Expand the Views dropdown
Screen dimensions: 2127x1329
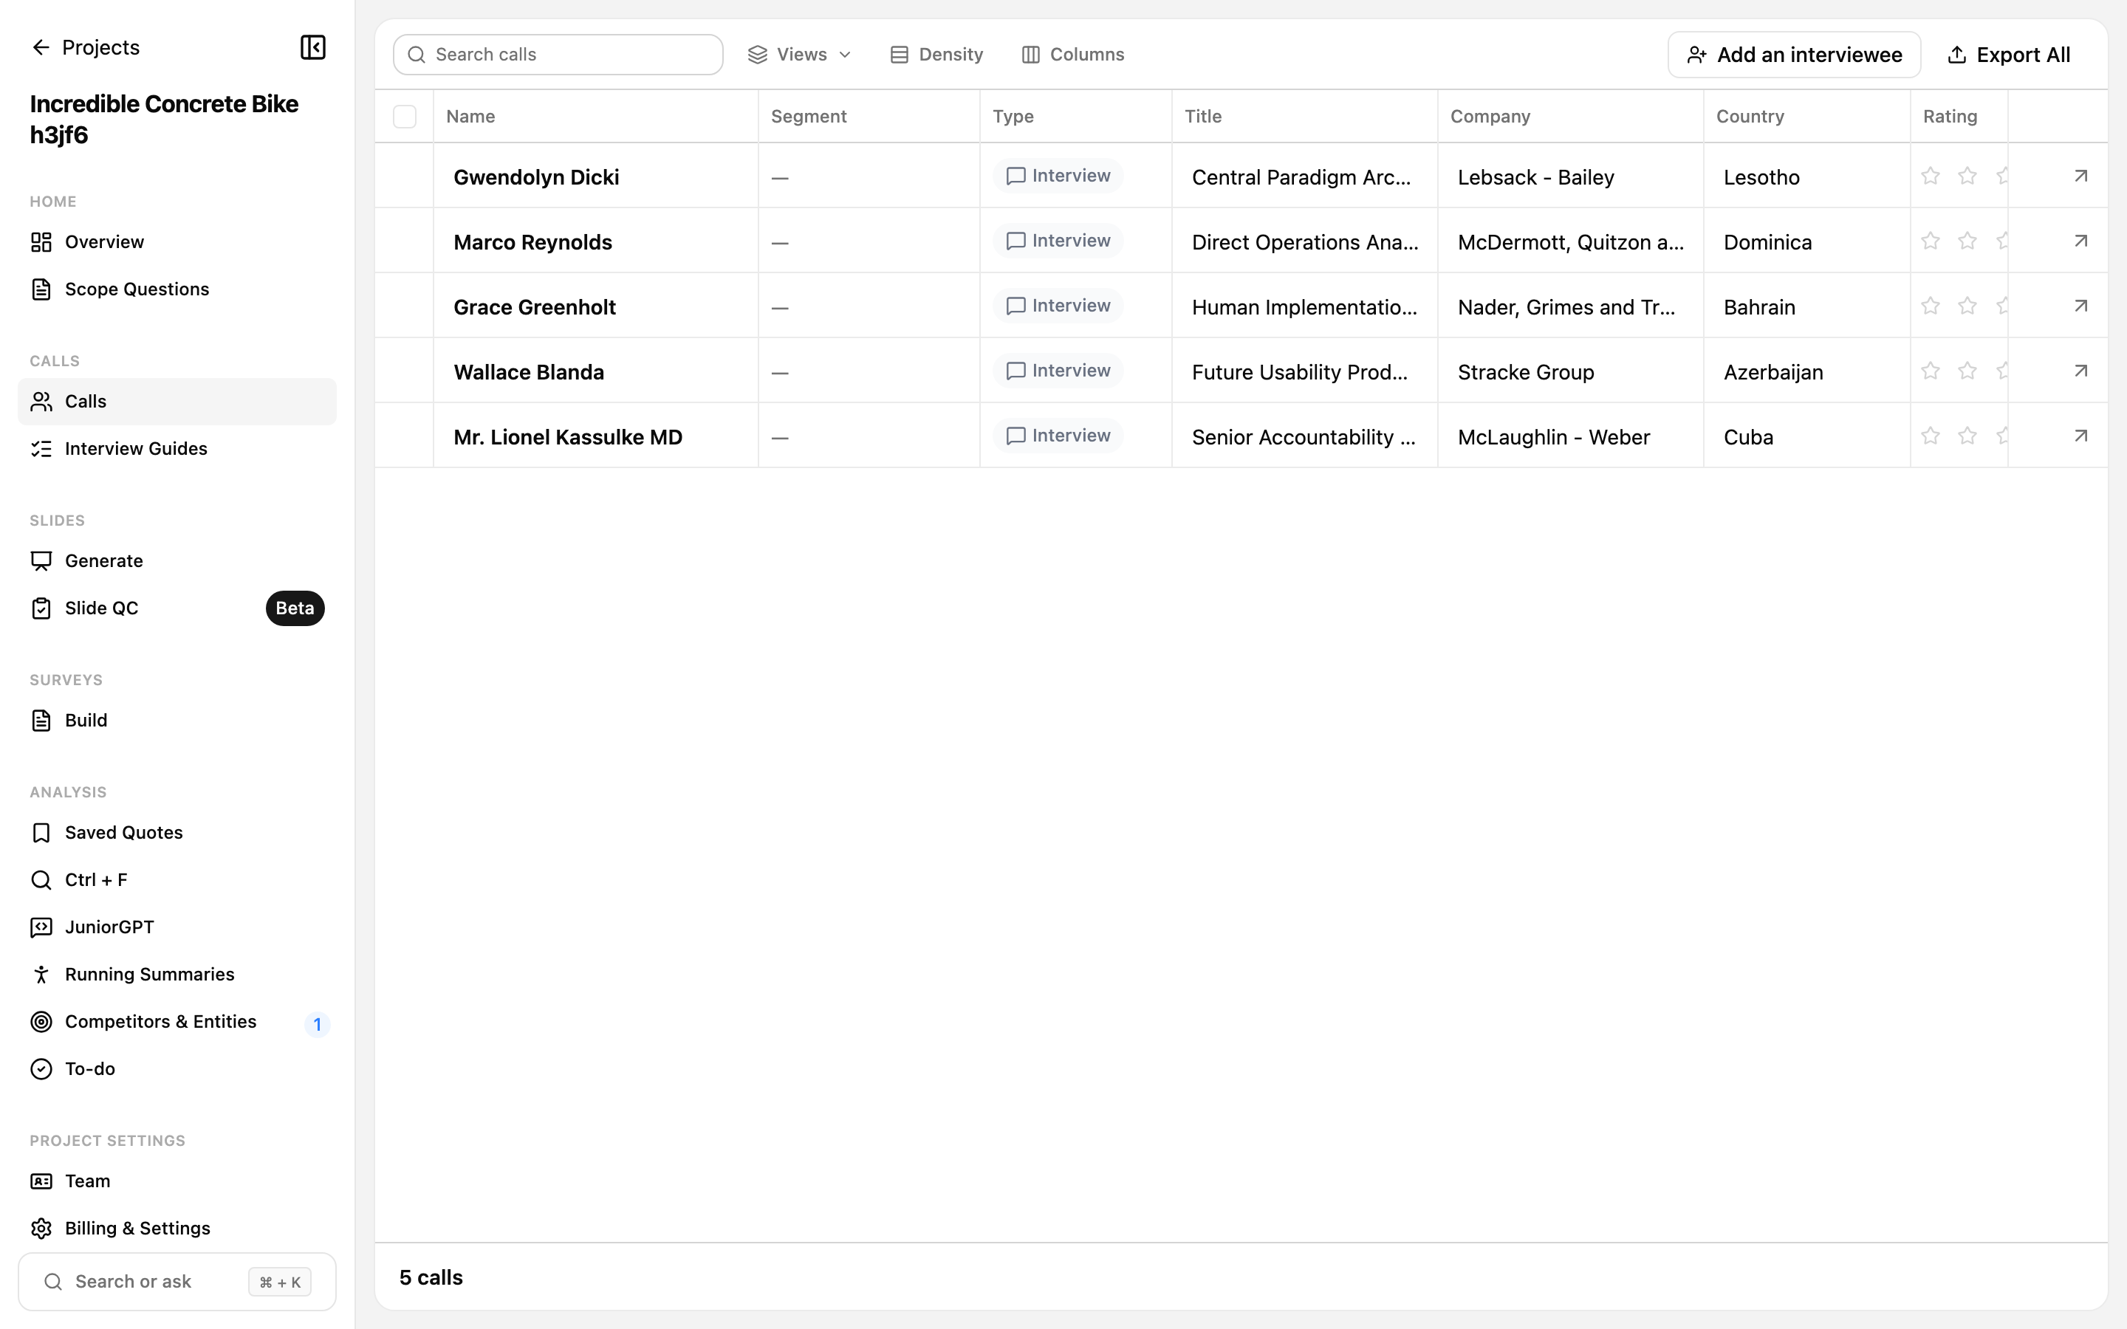(x=800, y=55)
